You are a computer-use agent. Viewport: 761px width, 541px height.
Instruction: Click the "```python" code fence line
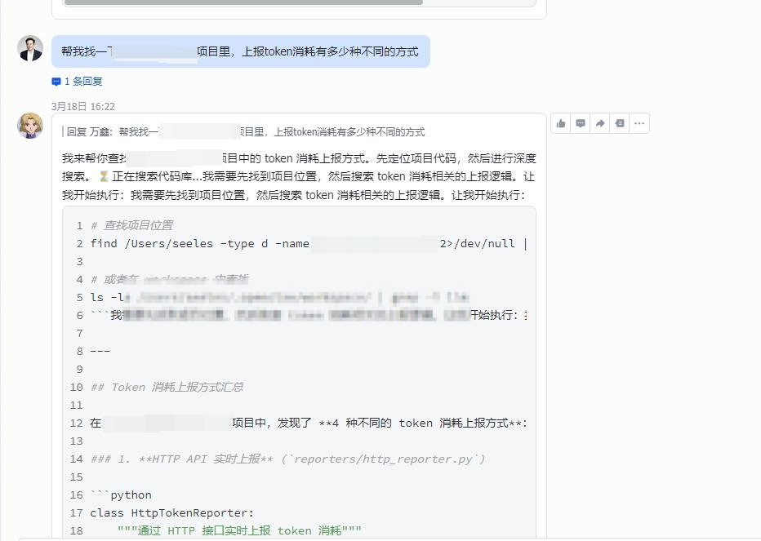coord(121,495)
